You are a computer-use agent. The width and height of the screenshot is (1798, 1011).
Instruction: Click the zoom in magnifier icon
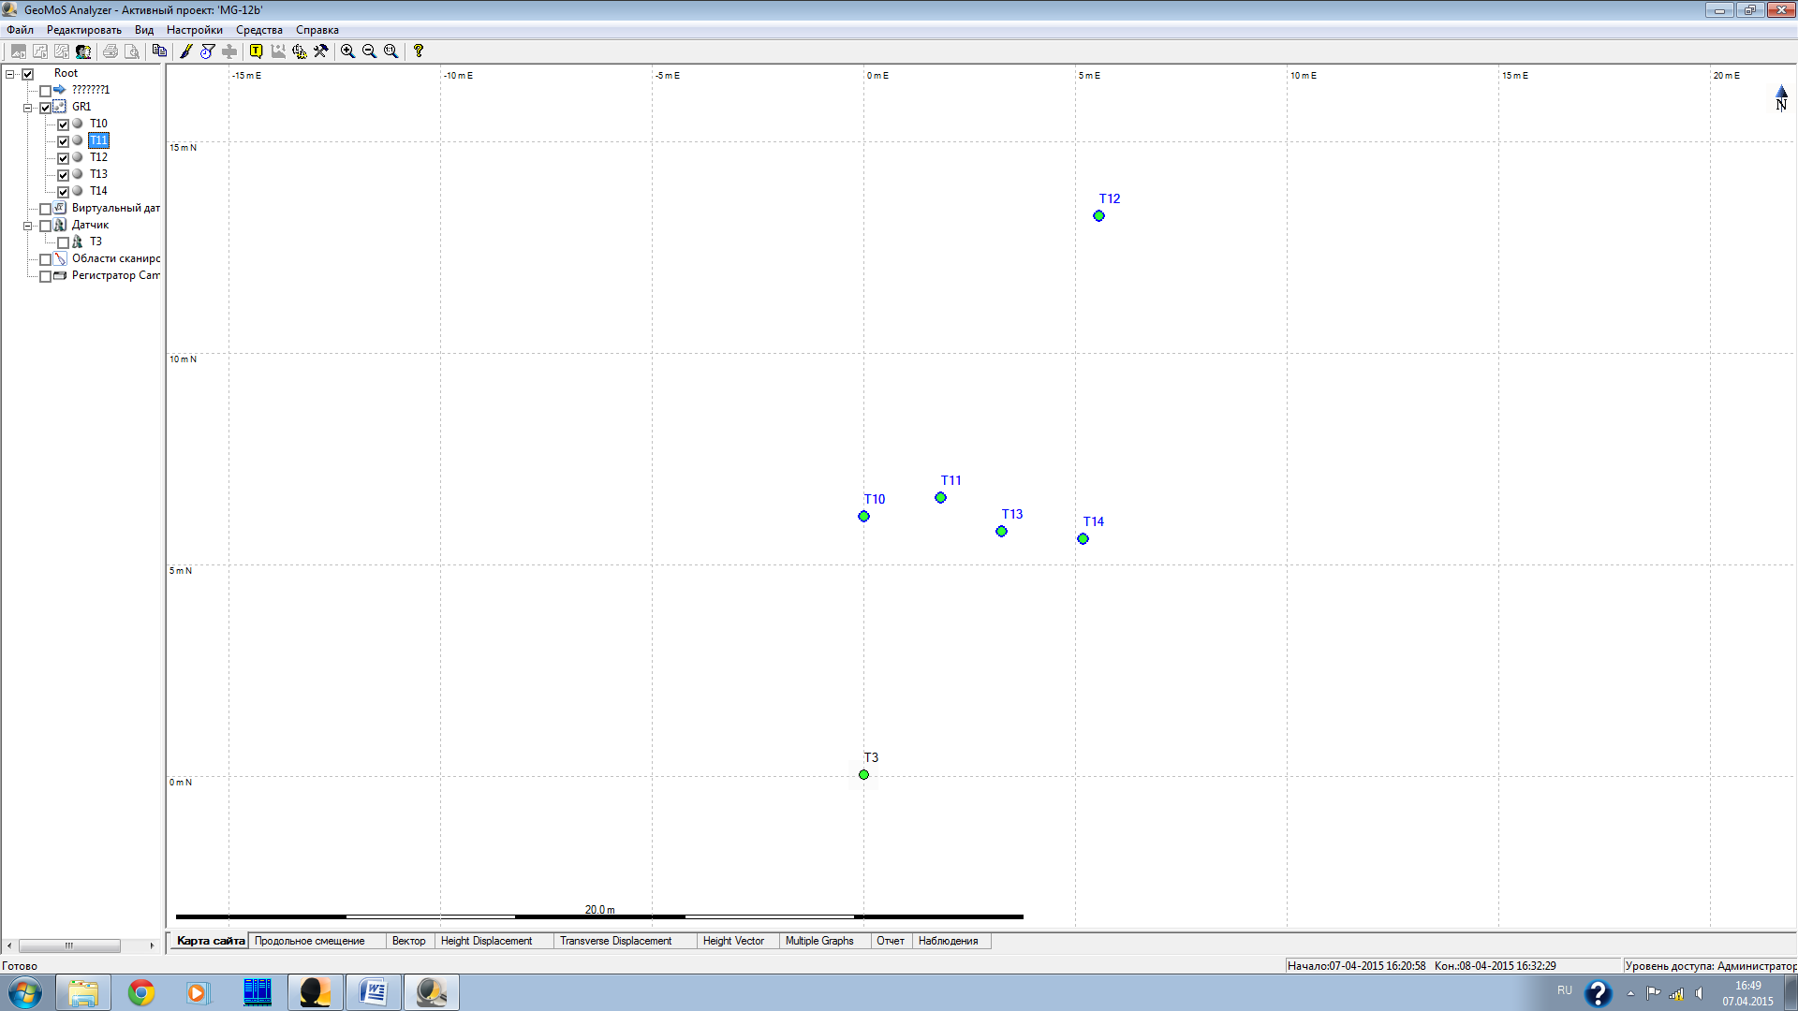point(347,51)
